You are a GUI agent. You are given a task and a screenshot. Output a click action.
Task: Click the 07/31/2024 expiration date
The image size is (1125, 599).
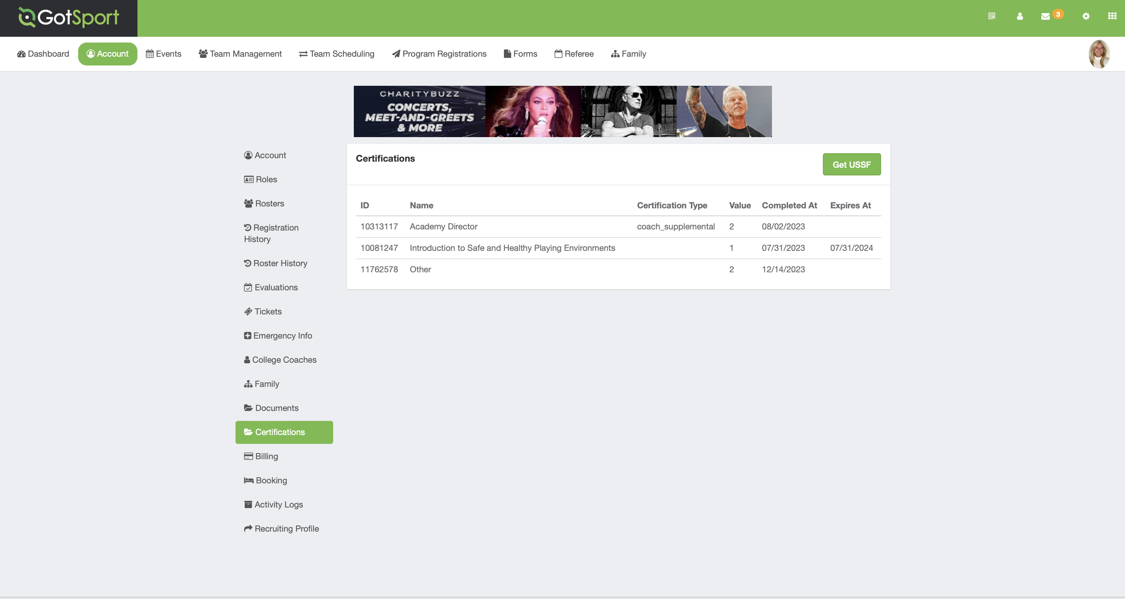[x=851, y=248]
